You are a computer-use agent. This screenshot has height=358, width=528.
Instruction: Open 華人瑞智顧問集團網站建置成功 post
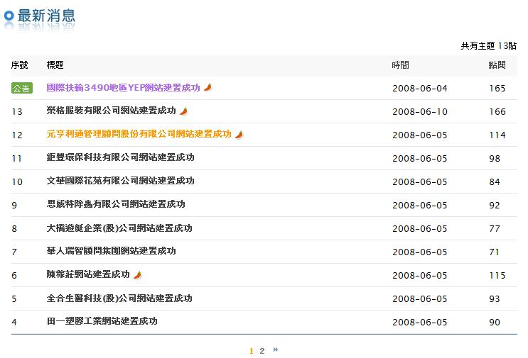pyautogui.click(x=111, y=252)
